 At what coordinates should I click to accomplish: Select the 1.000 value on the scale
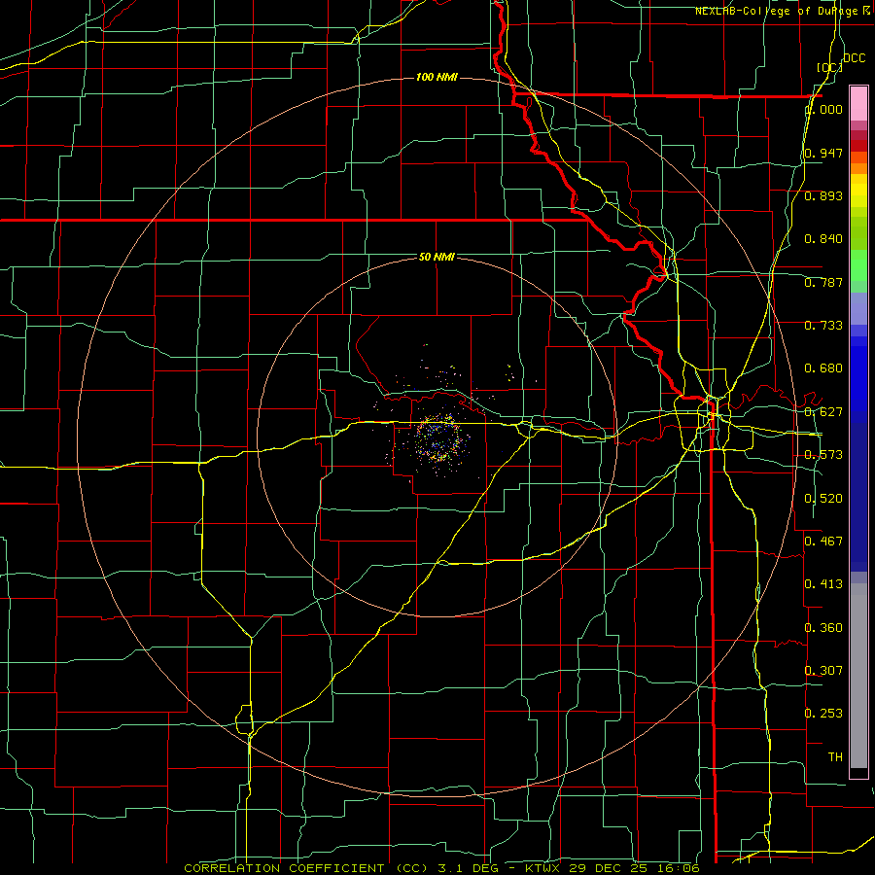point(825,109)
